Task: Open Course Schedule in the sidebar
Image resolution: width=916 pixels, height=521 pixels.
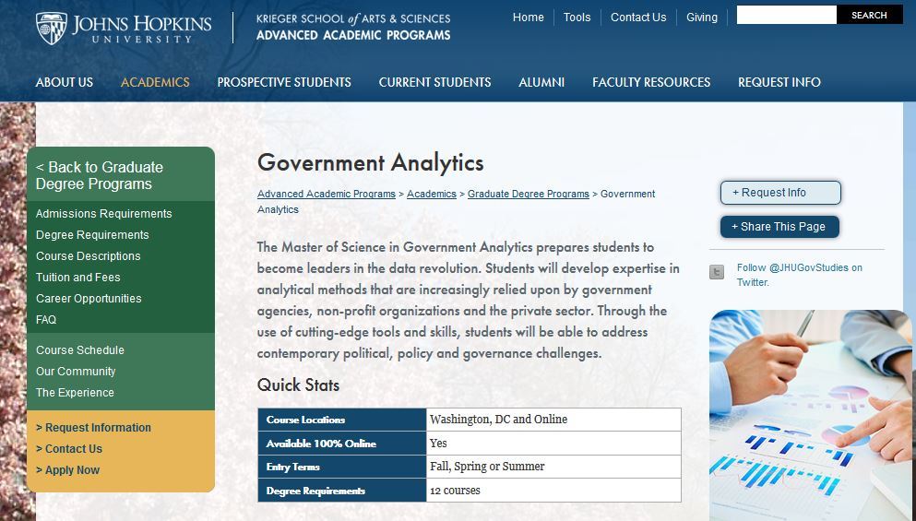Action: tap(80, 349)
